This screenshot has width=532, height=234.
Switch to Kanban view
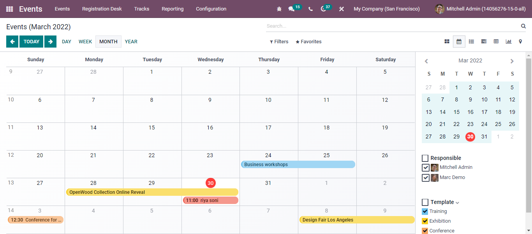pos(447,42)
